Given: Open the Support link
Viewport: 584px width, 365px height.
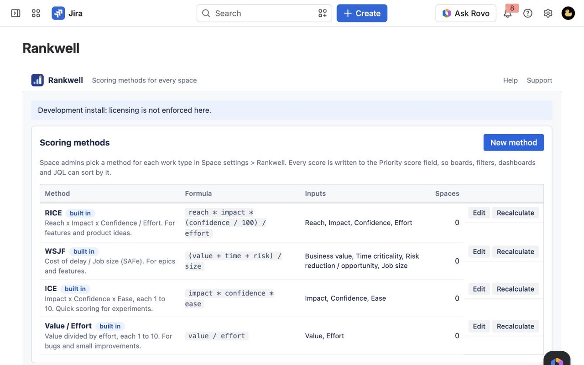Looking at the screenshot, I should click(539, 80).
